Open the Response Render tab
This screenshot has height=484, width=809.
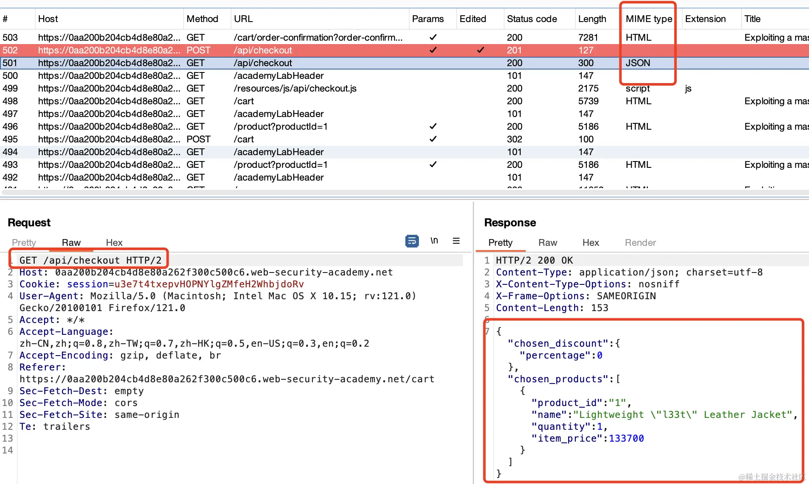click(640, 242)
